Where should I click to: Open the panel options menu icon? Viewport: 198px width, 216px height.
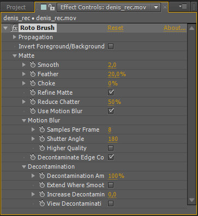(x=183, y=7)
